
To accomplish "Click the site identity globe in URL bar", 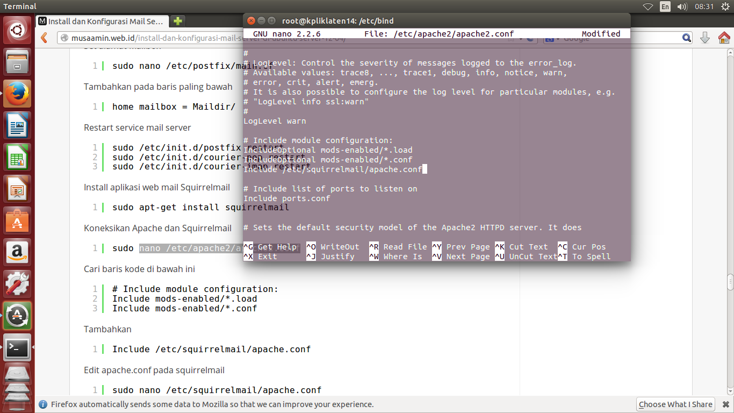I will pos(64,38).
